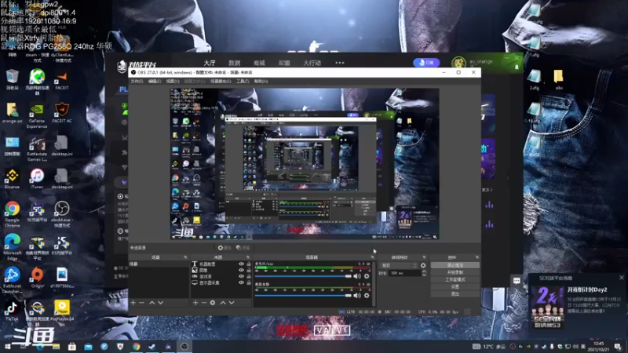Open the FACEIT AC desktop shortcut
This screenshot has height=353, width=628.
coord(62,113)
